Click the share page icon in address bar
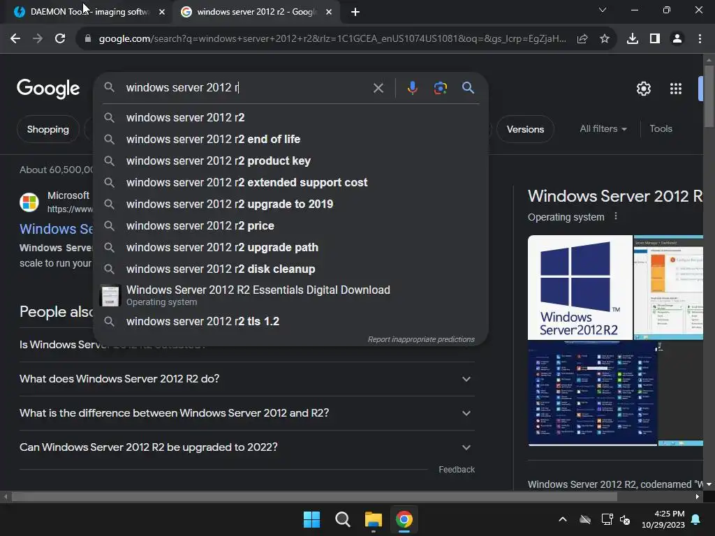 pos(582,39)
